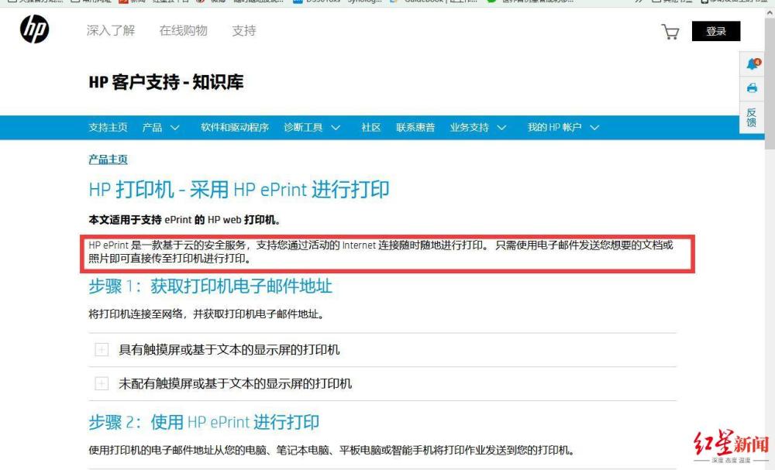The height and width of the screenshot is (470, 775).
Task: Expand the touchscreen printer section plus icon
Action: point(102,350)
